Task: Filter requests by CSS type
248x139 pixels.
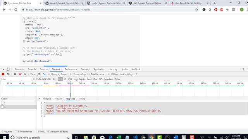Action: tap(70, 79)
